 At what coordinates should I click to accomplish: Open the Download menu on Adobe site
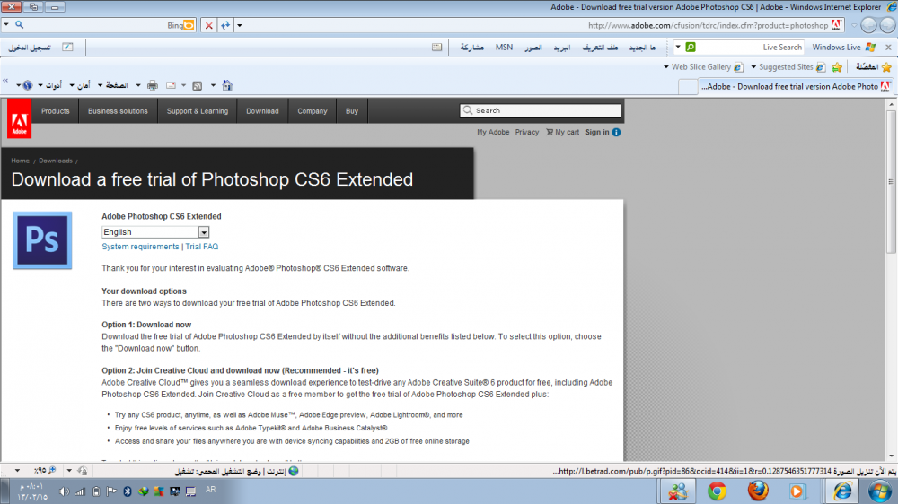(262, 111)
